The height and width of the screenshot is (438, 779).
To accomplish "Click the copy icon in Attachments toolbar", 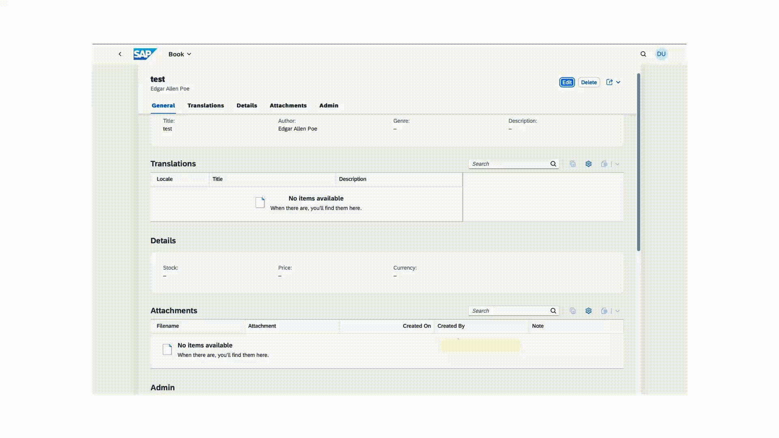I will (x=572, y=311).
